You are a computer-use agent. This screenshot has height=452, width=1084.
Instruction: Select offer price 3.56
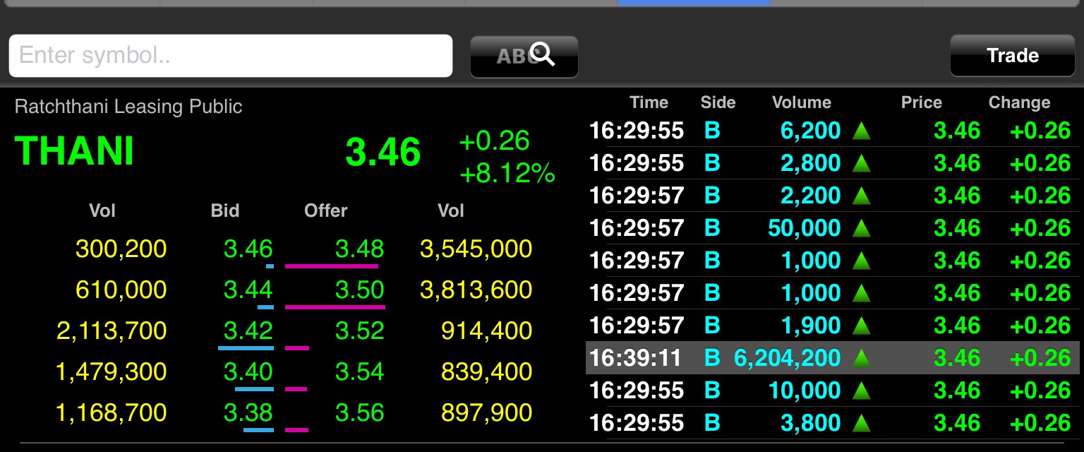tap(359, 412)
